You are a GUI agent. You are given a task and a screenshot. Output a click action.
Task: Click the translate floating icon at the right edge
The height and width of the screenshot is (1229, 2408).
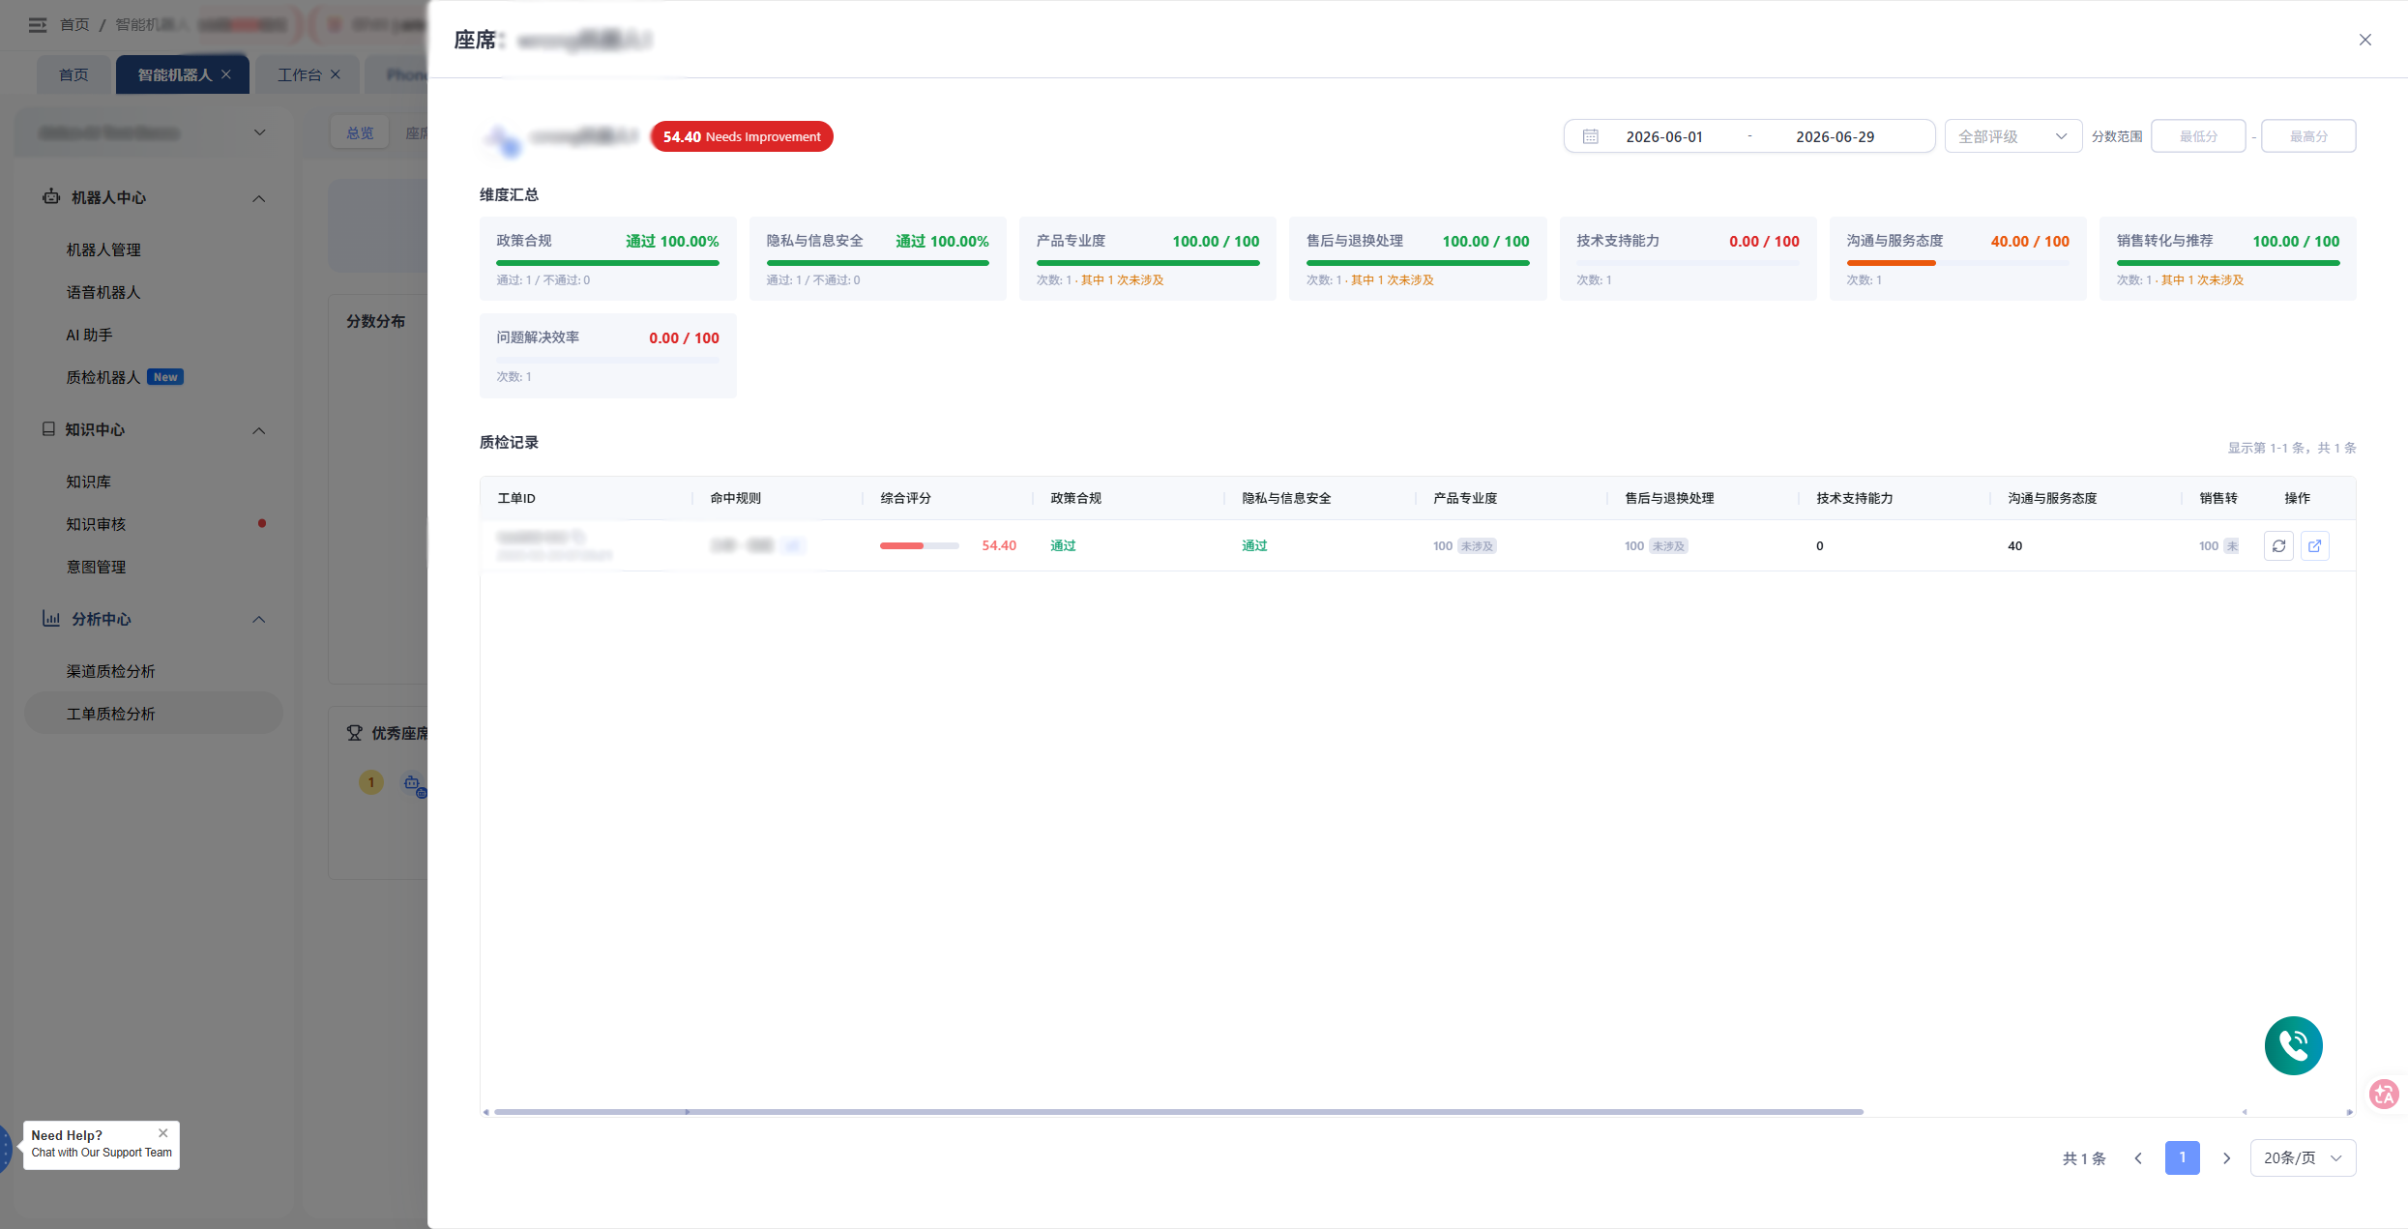tap(2385, 1094)
